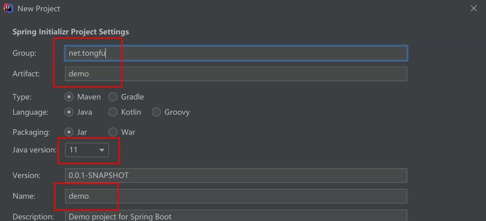Screen dimensions: 486x221
Task: Choose War packaging option
Action: pyautogui.click(x=113, y=132)
